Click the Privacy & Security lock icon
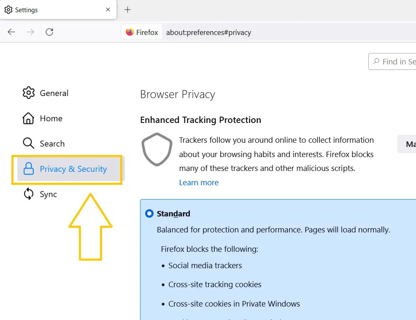 coord(28,168)
